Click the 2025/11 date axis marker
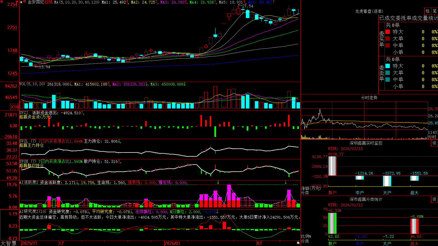The image size is (438, 246). coord(29,243)
